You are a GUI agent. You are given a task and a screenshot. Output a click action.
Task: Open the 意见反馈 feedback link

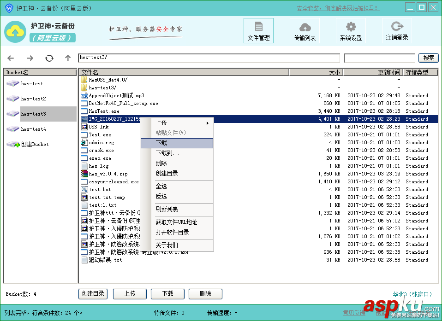pyautogui.click(x=353, y=312)
